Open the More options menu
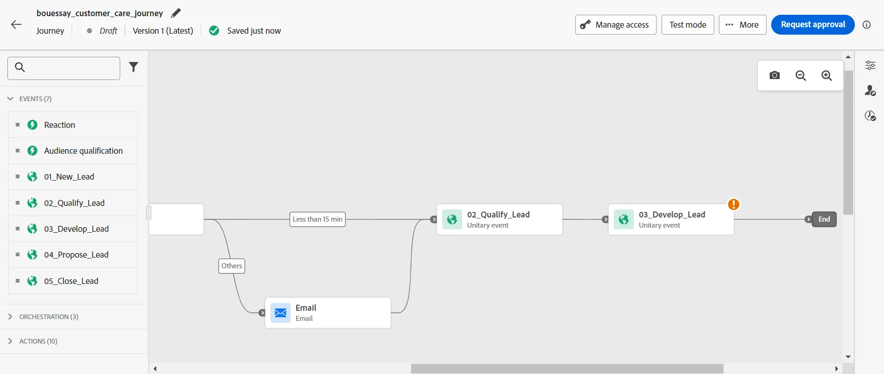Screen dimensions: 884x374 [x=743, y=25]
